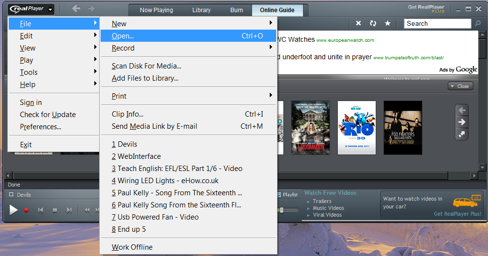Go back with the back arrow

pos(76,8)
